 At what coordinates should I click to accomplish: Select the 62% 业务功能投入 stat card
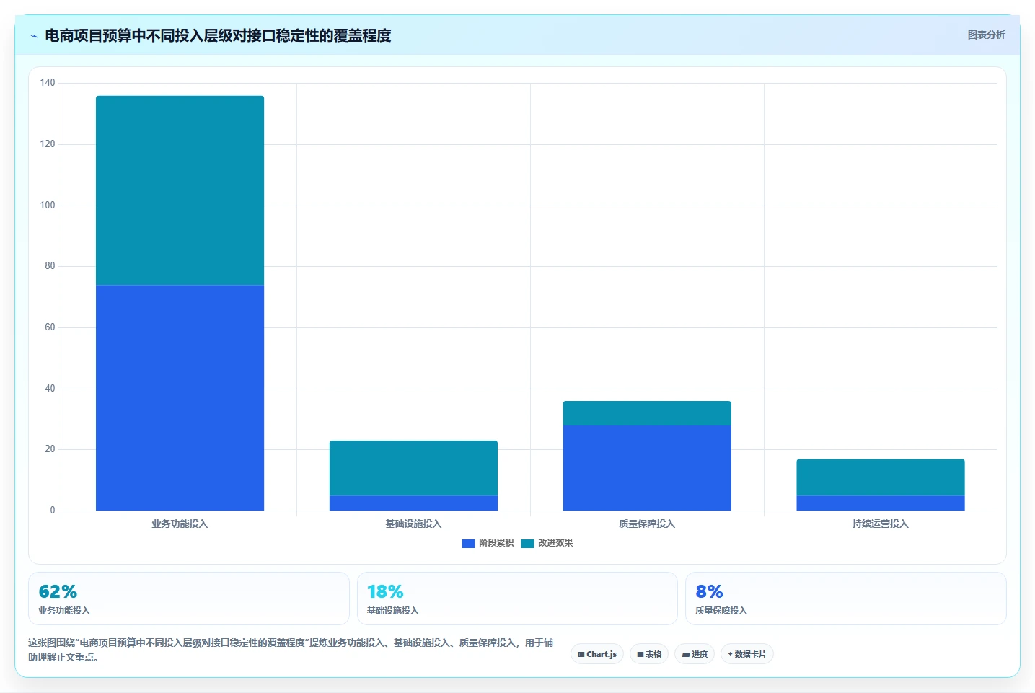[x=189, y=599]
